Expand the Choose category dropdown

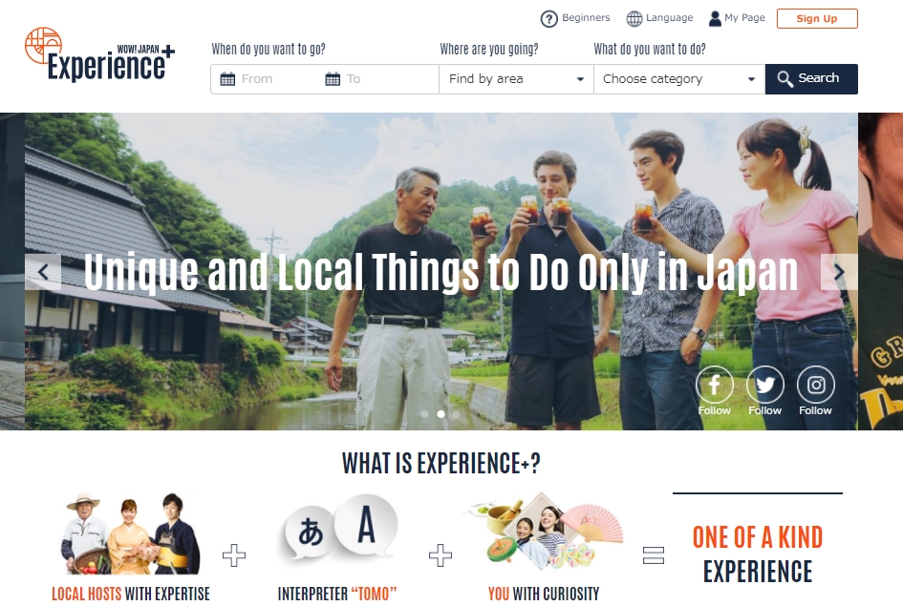pyautogui.click(x=679, y=79)
